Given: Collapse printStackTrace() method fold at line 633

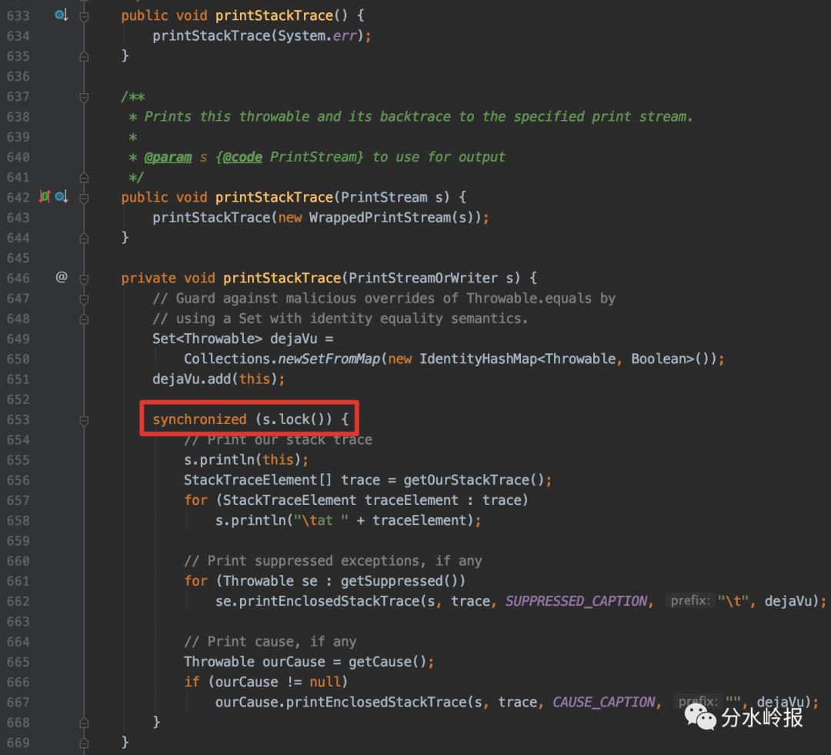Looking at the screenshot, I should (x=84, y=16).
